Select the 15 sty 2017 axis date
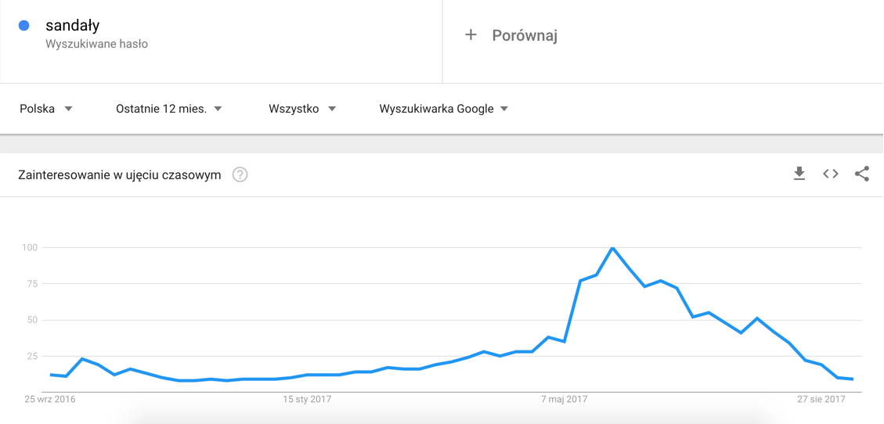The width and height of the screenshot is (884, 424). pos(307,399)
